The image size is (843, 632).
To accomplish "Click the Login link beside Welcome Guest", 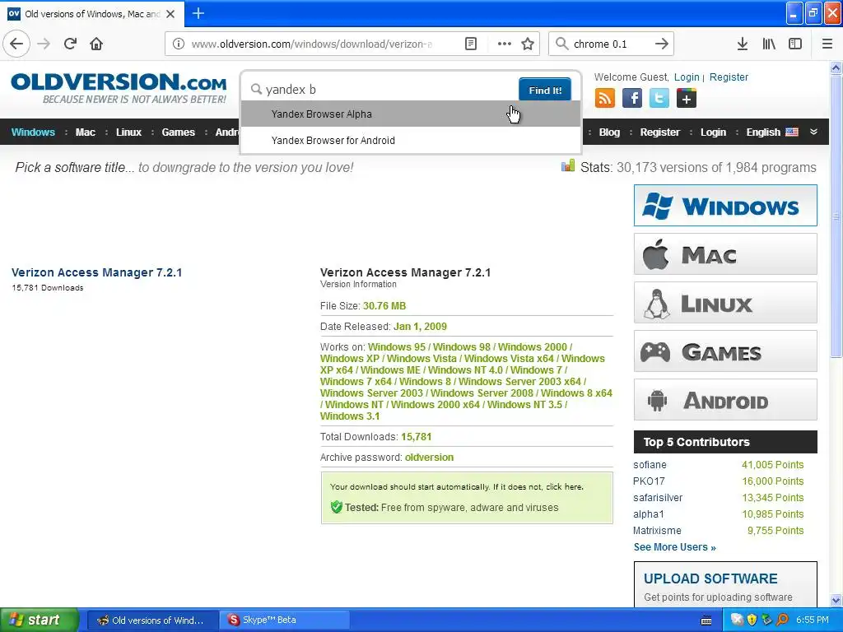I will click(x=687, y=77).
